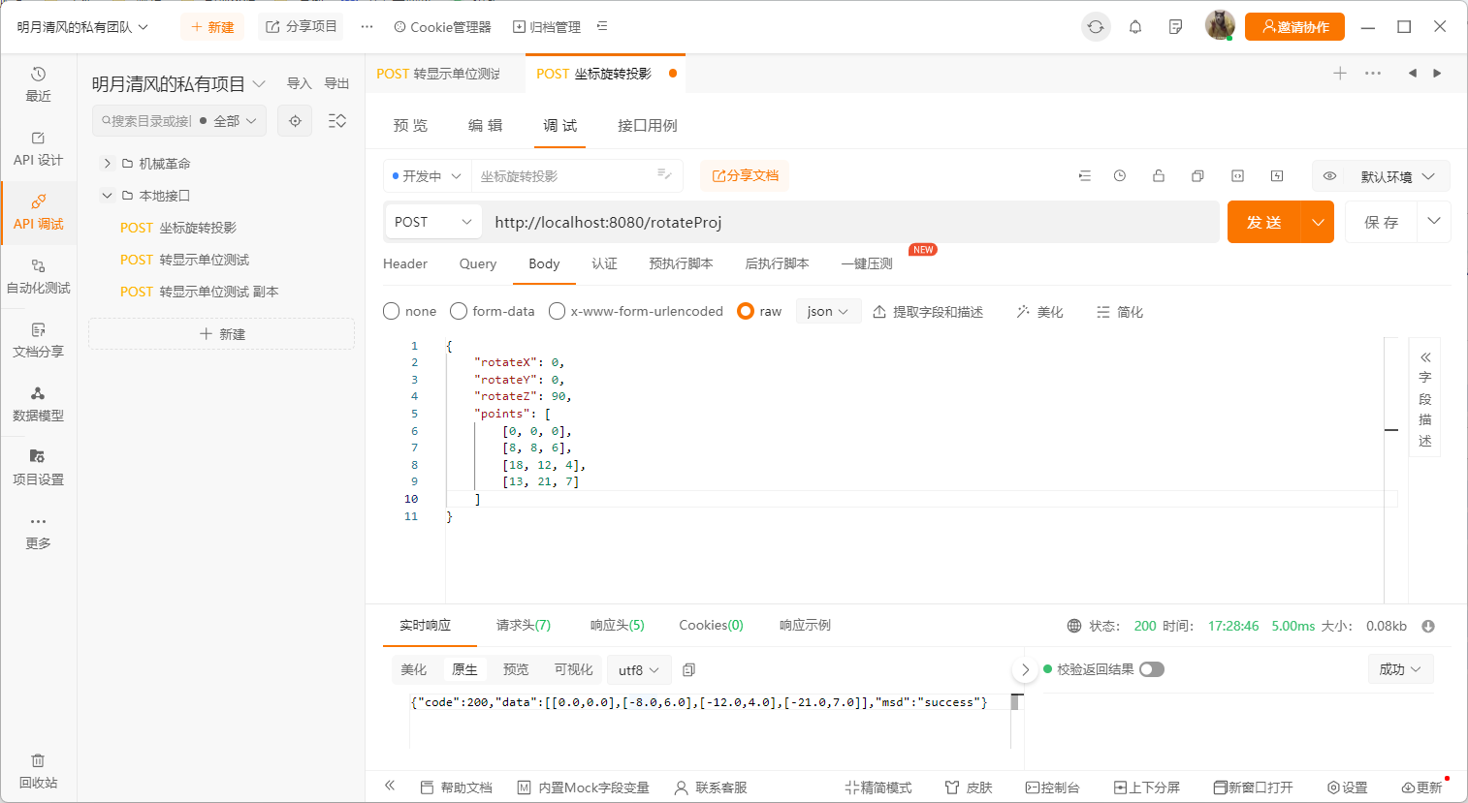Go to next tab with right arrow
The image size is (1468, 803).
coord(1438,74)
